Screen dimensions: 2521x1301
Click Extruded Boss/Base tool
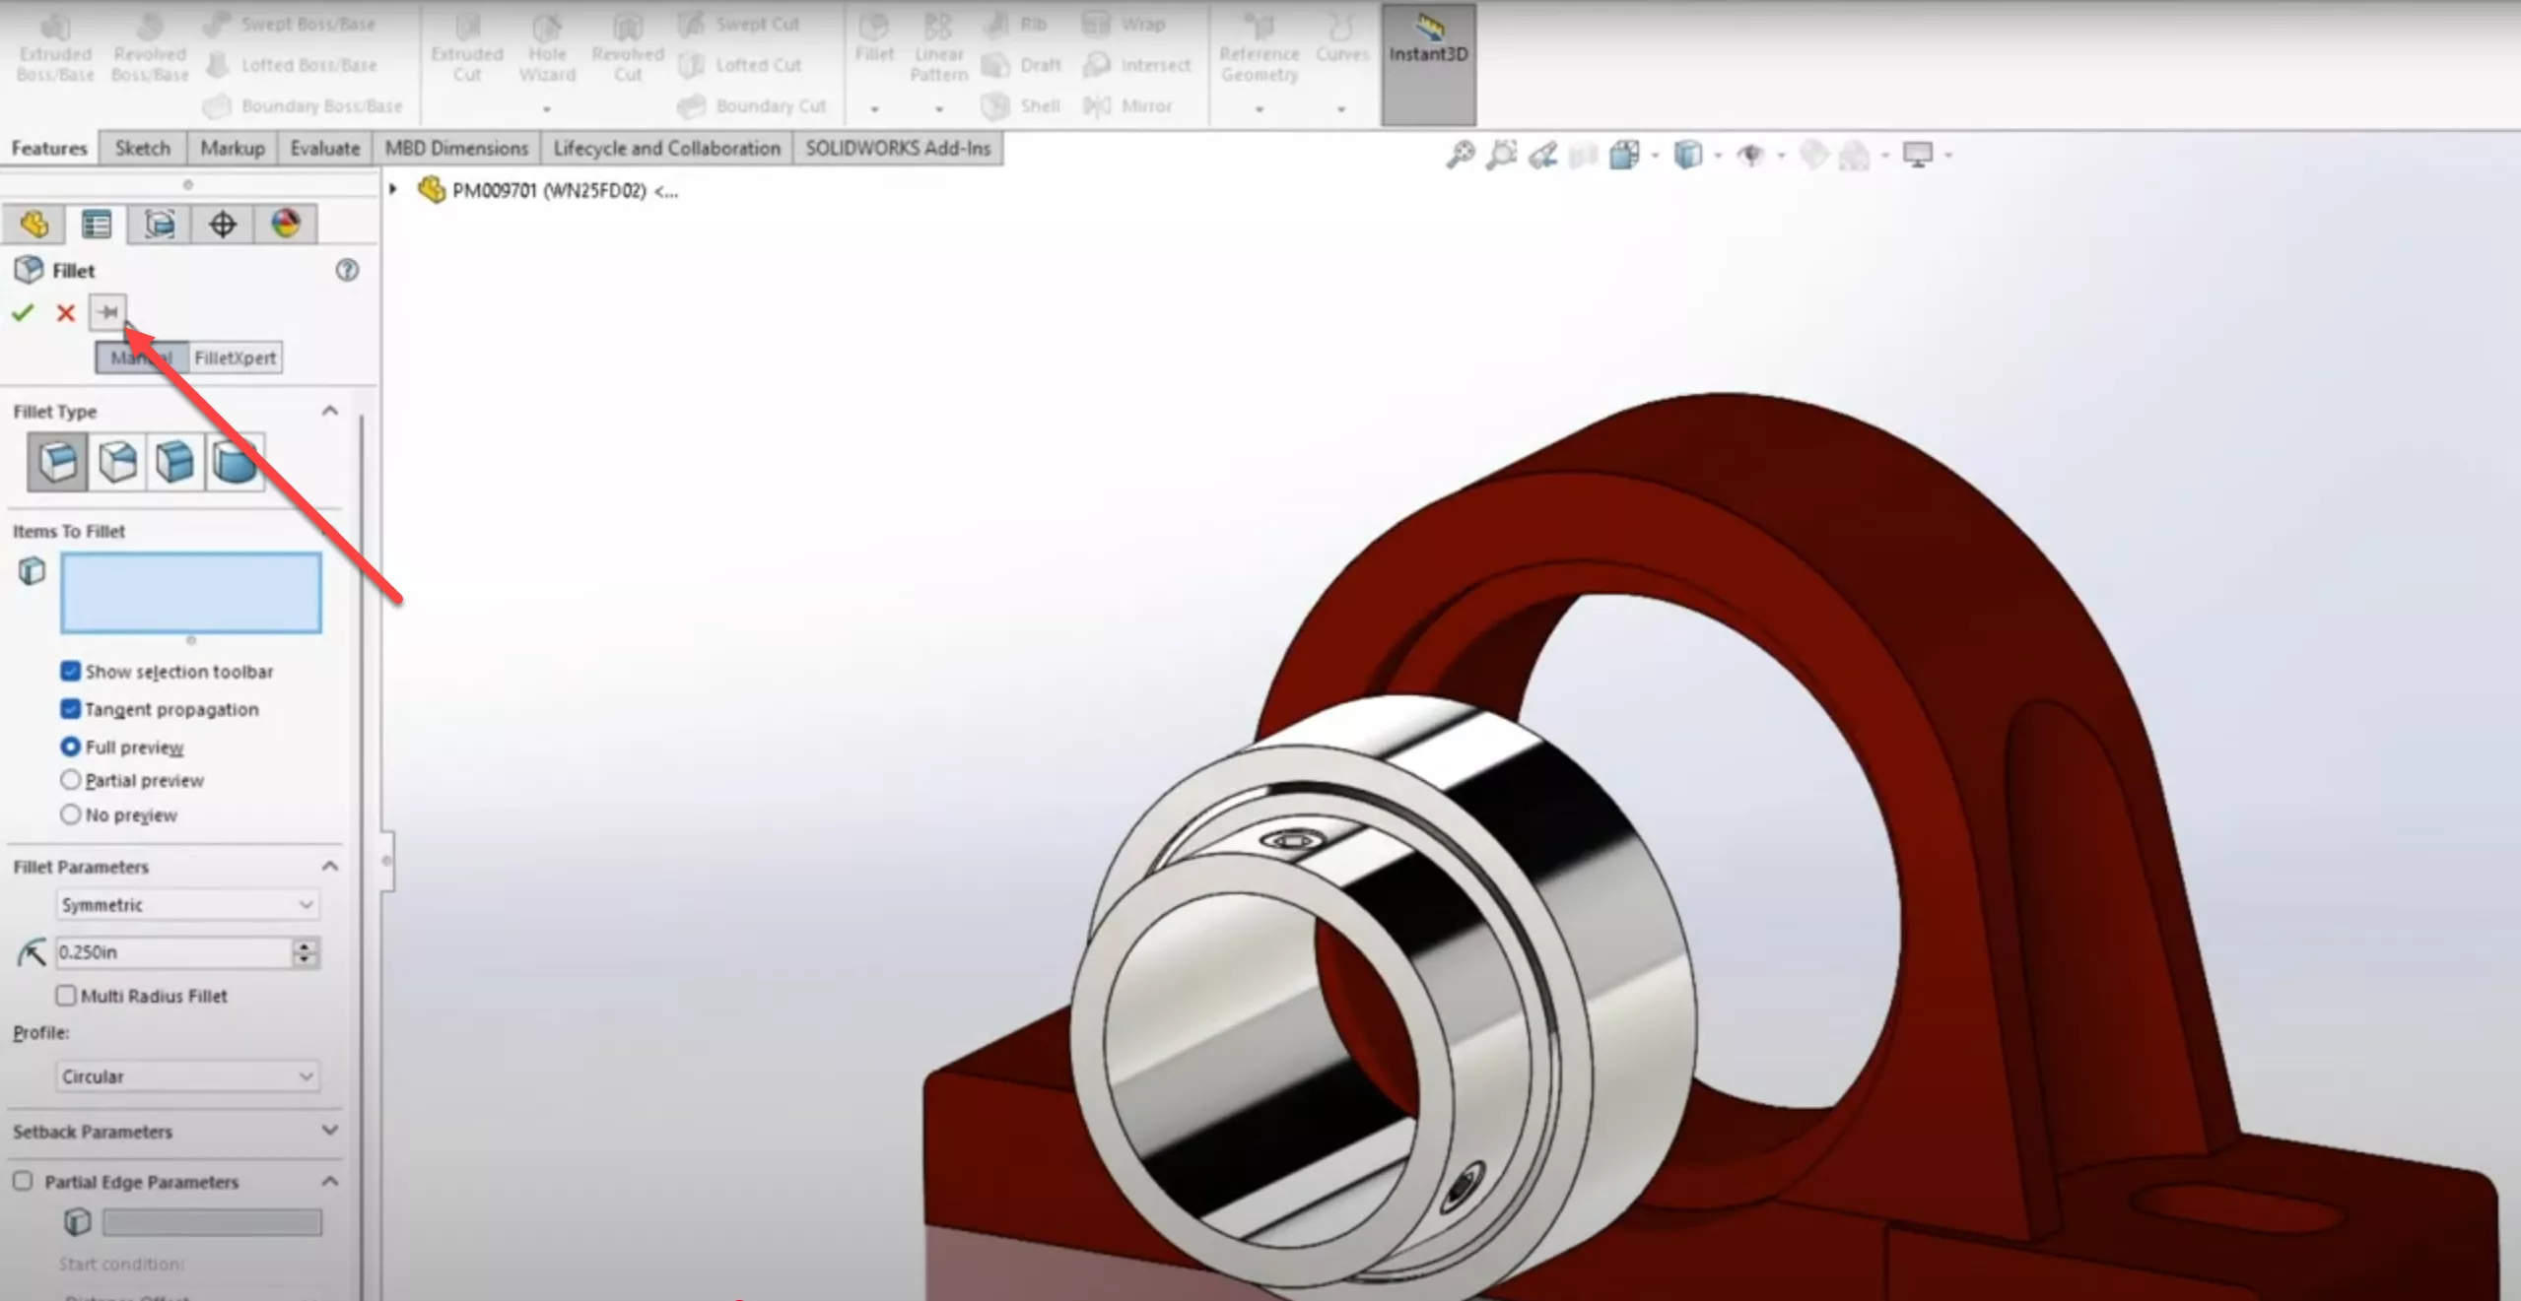click(x=55, y=47)
